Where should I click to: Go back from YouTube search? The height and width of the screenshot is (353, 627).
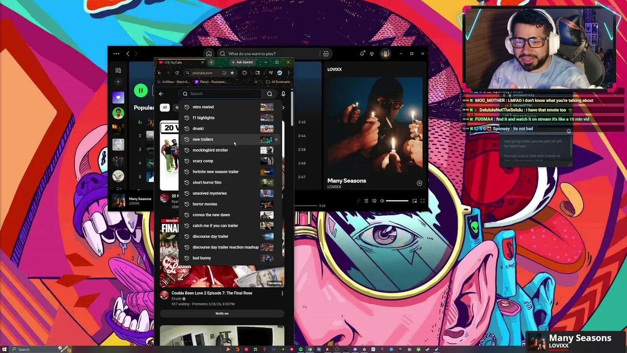click(161, 94)
